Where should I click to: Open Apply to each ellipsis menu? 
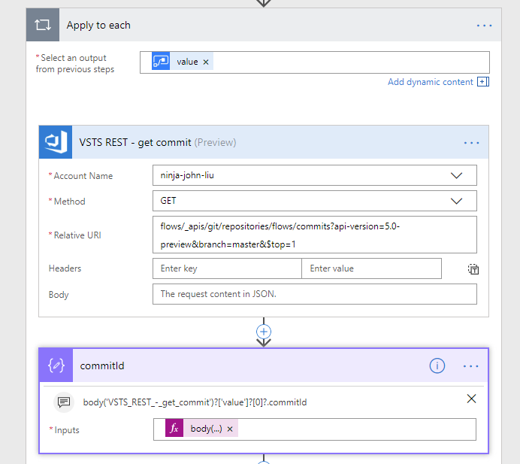(485, 26)
